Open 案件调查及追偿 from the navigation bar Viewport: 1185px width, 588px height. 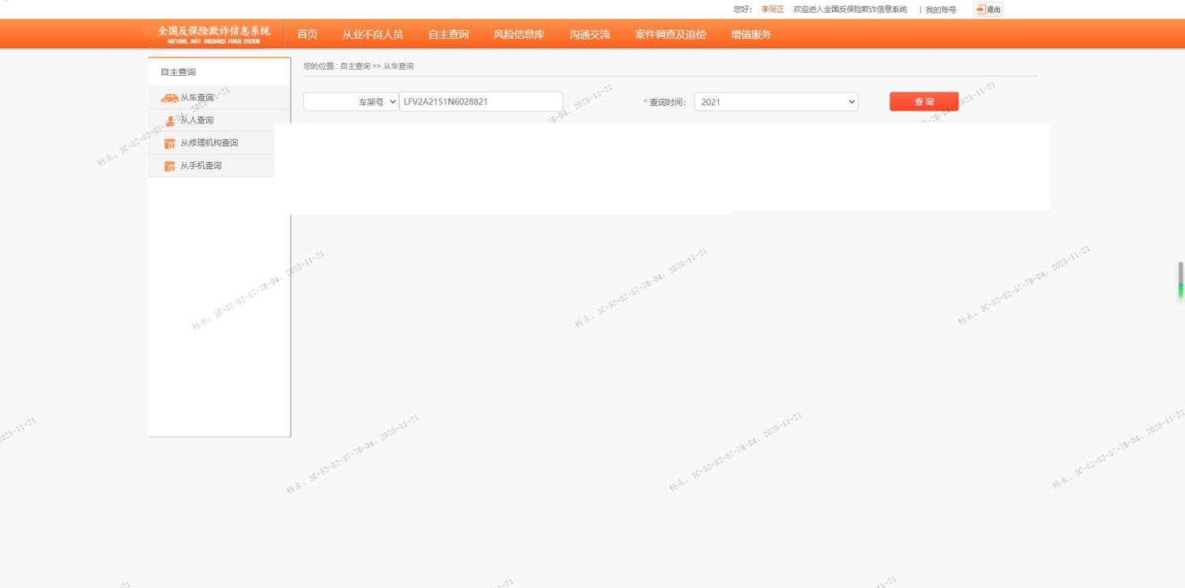point(670,34)
